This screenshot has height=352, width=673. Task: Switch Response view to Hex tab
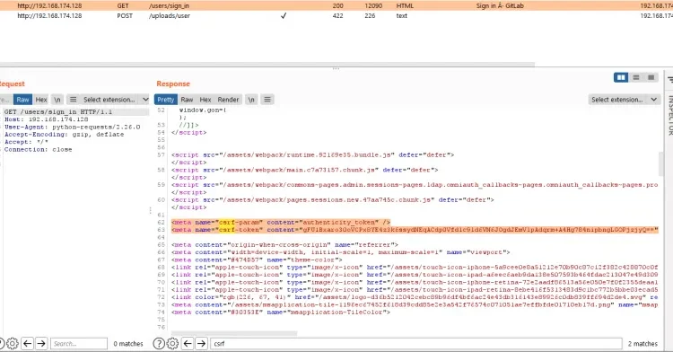(205, 100)
